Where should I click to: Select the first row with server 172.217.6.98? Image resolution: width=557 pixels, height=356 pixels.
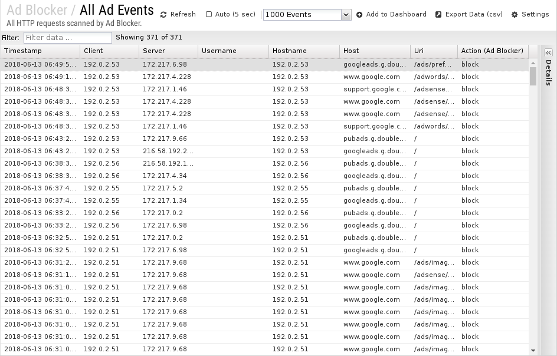[264, 64]
